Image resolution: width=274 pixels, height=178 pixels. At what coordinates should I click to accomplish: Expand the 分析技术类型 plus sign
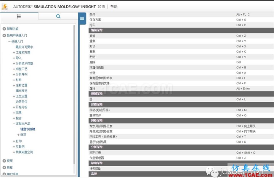(14, 63)
